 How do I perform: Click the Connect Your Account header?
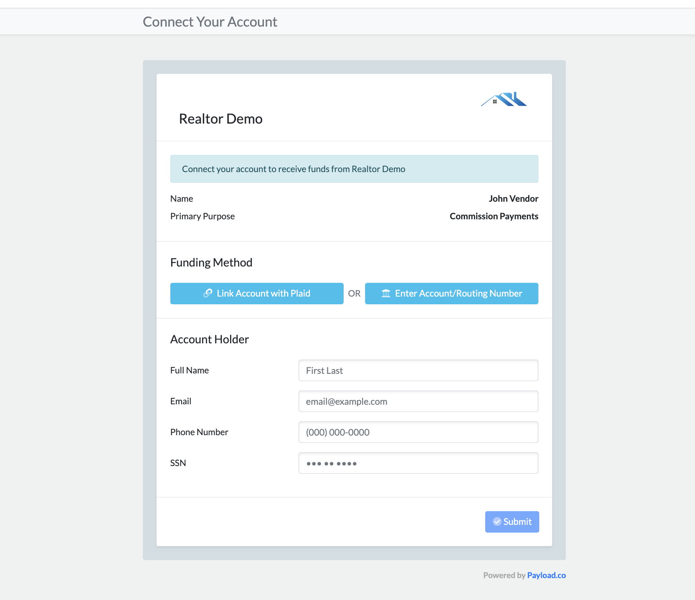(x=210, y=21)
